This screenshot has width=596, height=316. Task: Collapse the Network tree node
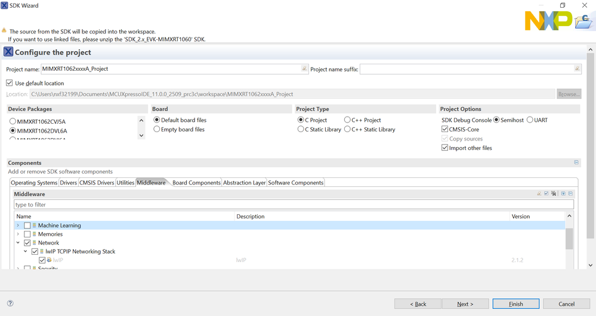tap(18, 243)
